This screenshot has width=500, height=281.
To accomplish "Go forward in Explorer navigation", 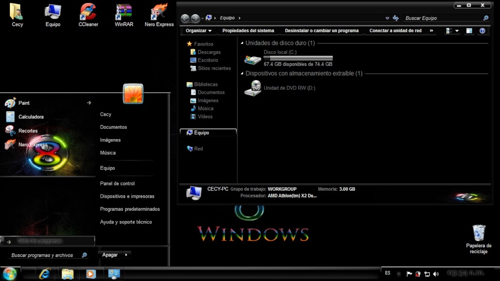I will (195, 18).
